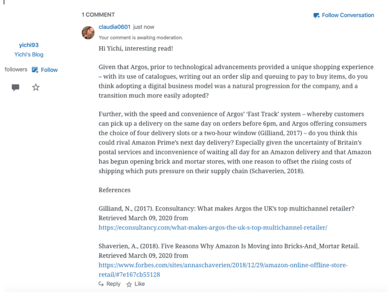Click the 'just now' comment timestamp
The width and height of the screenshot is (390, 294).
coord(144,27)
